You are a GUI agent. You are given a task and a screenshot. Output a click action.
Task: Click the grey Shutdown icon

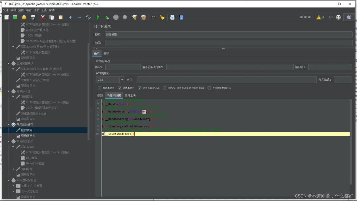[125, 17]
